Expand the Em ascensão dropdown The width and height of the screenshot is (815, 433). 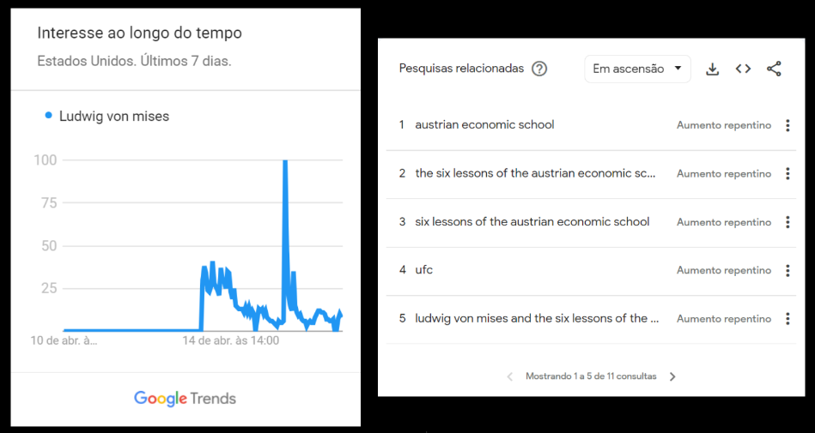[x=637, y=69]
